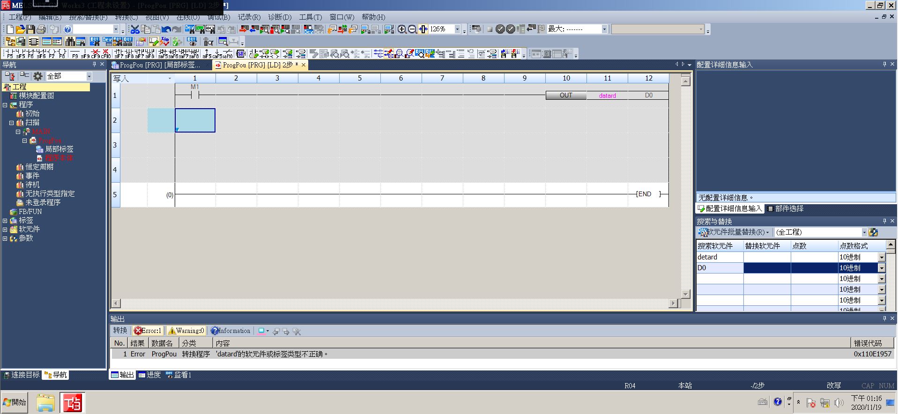This screenshot has height=414, width=898.
Task: Click the Zoom Out magnifier icon
Action: pos(412,29)
